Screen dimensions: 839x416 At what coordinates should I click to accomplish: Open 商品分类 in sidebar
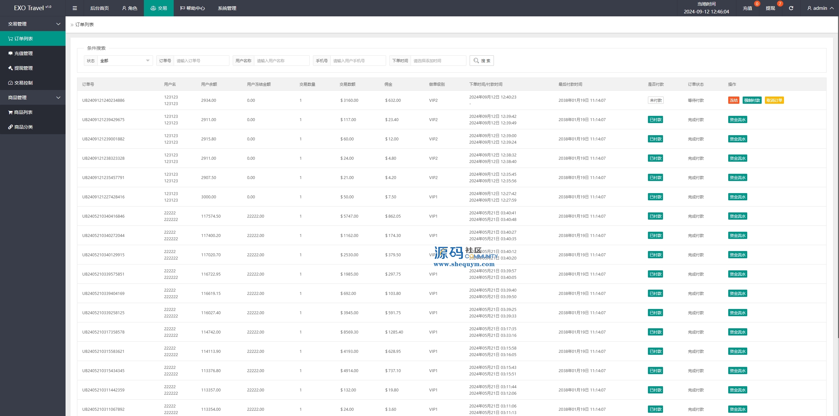pyautogui.click(x=33, y=127)
